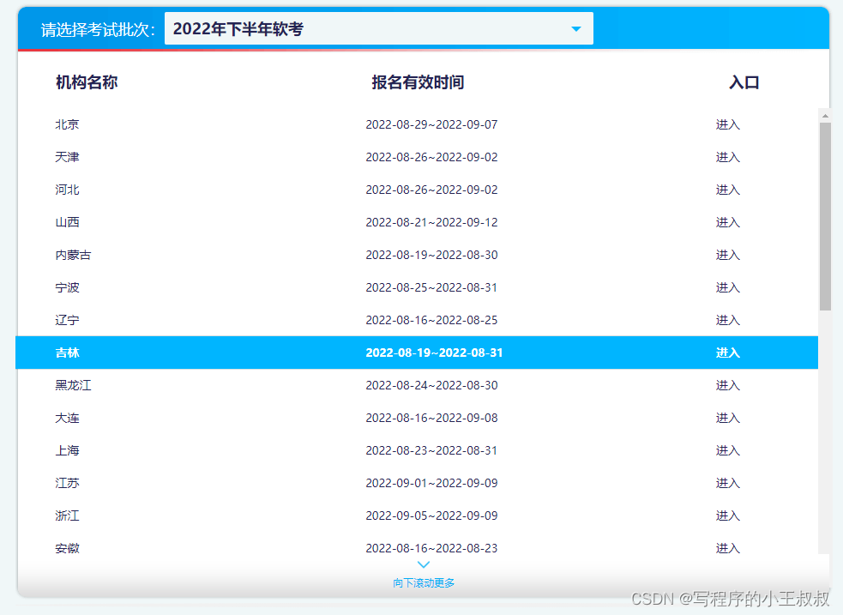Click the dropdown arrow beside exam batch
843x615 pixels.
click(x=575, y=29)
